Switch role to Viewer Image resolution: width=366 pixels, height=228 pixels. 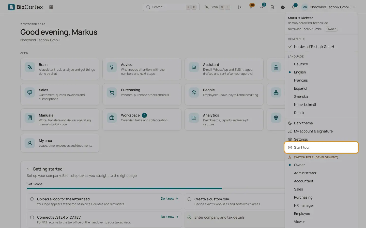click(x=321, y=222)
